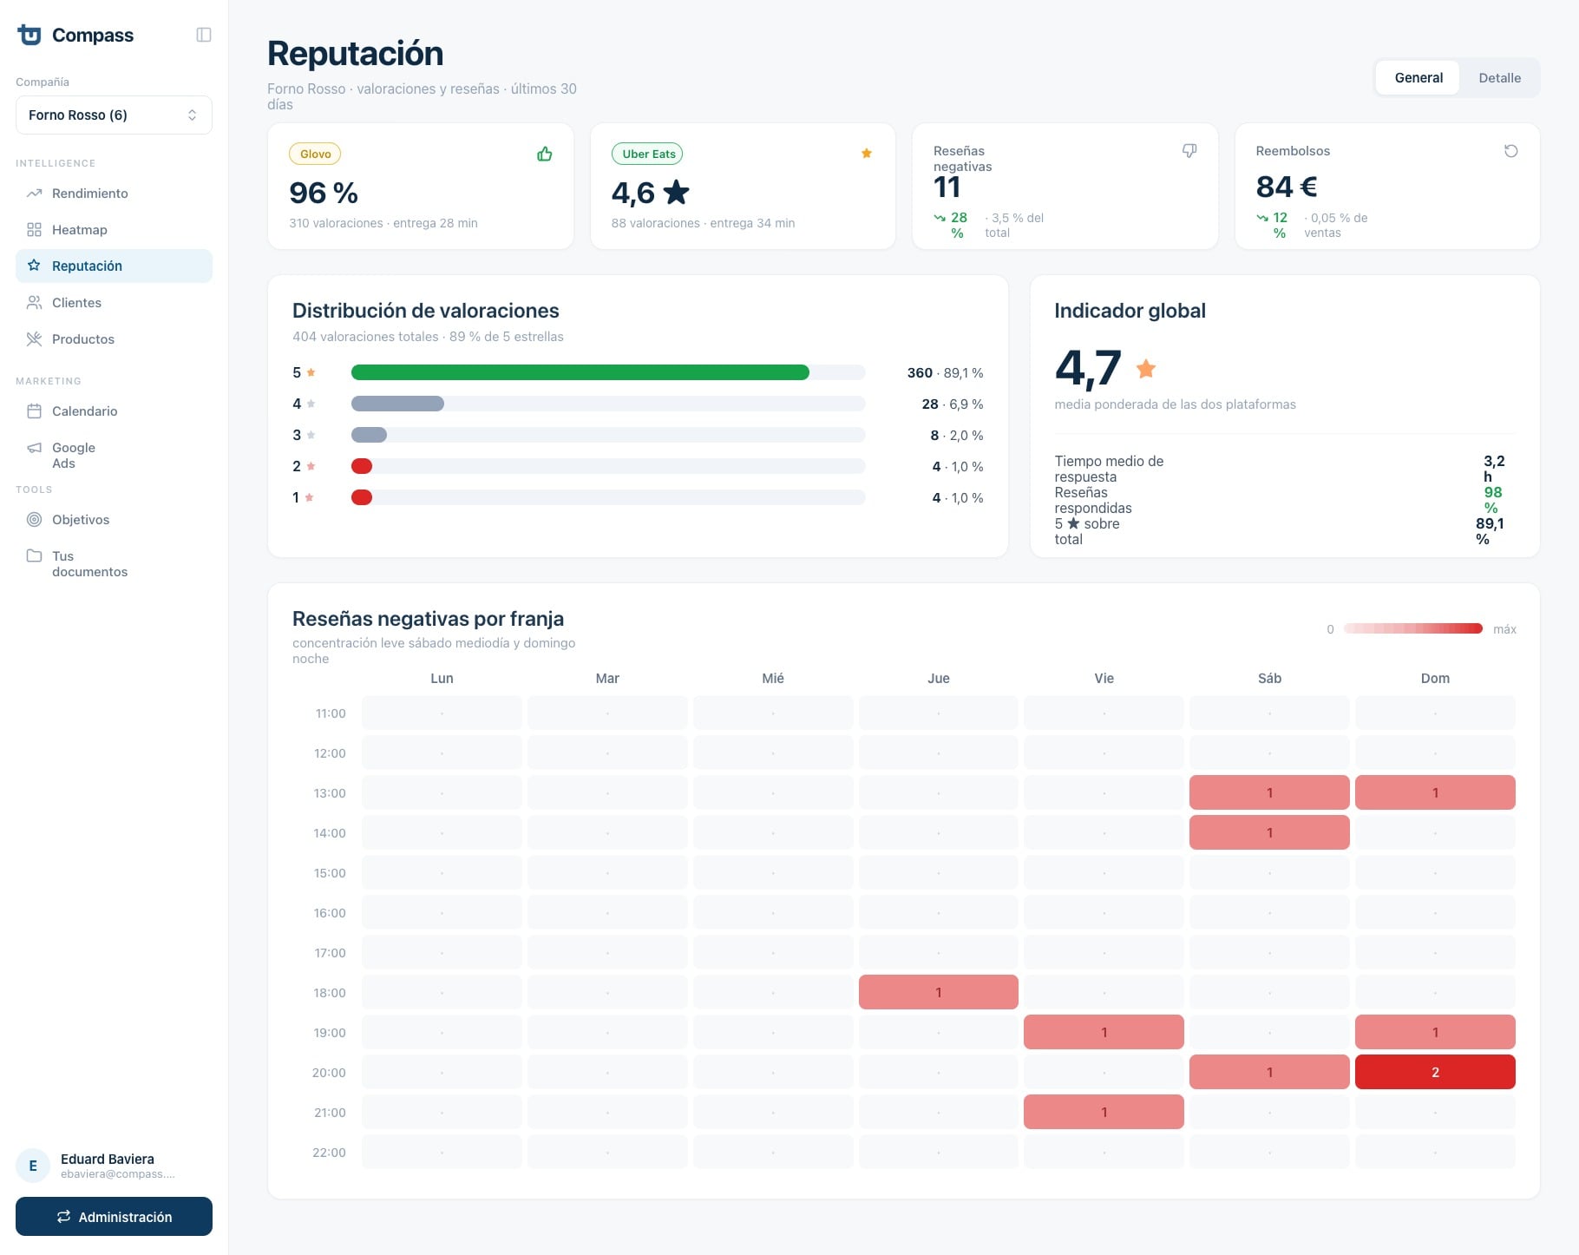1579x1255 pixels.
Task: Click the 4-star gray distribution bar
Action: (397, 404)
